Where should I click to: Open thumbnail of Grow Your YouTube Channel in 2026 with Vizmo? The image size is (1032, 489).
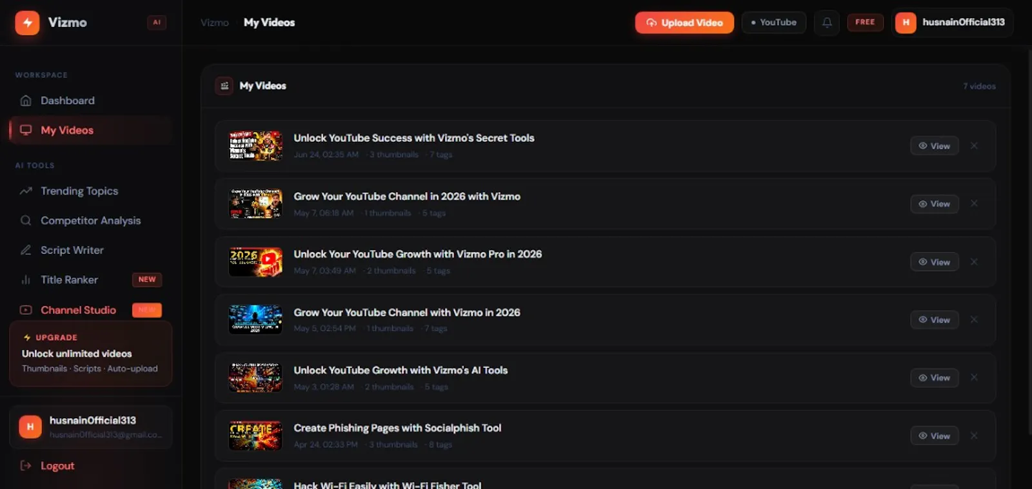(255, 204)
